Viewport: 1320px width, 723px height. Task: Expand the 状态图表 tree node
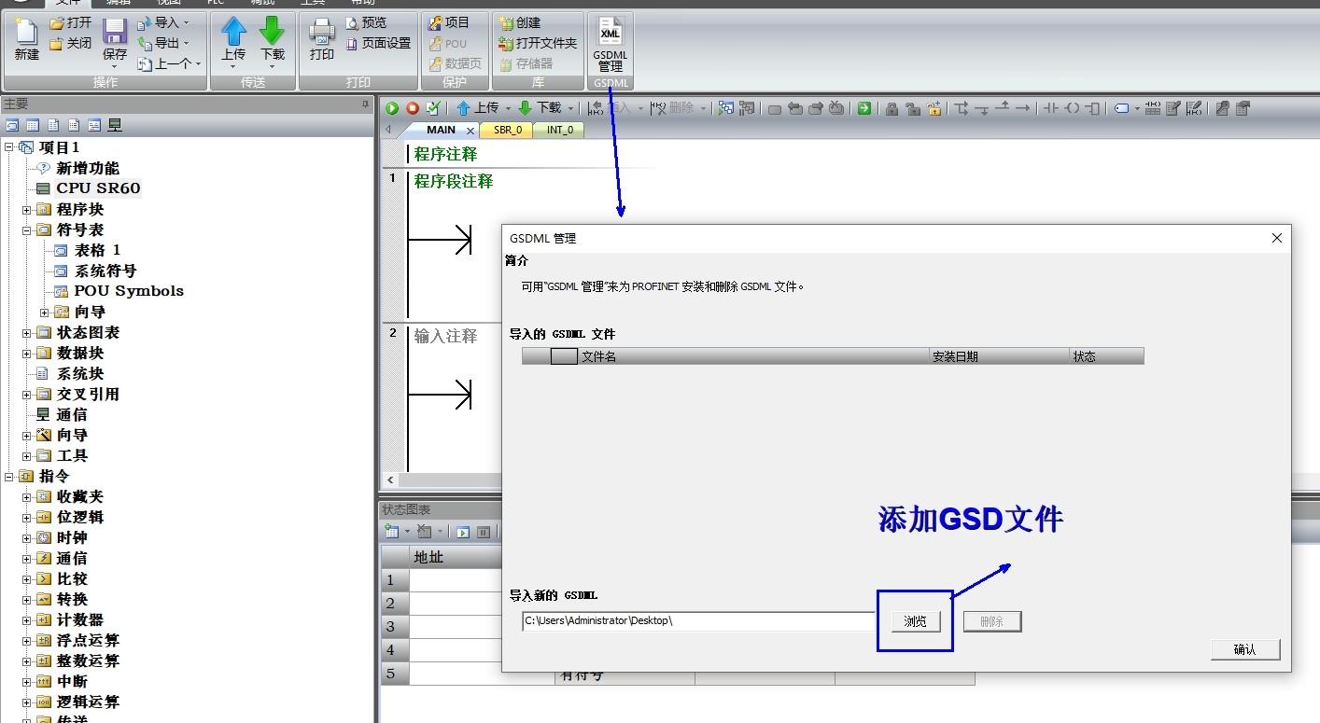(27, 332)
